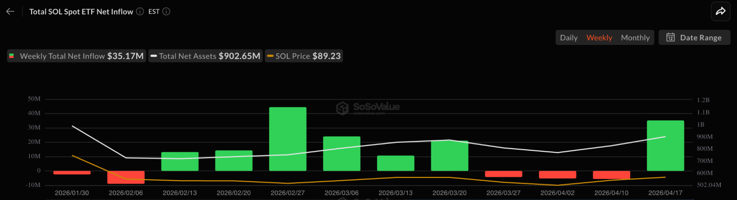Switch to Monthly view
737x200 pixels.
635,38
